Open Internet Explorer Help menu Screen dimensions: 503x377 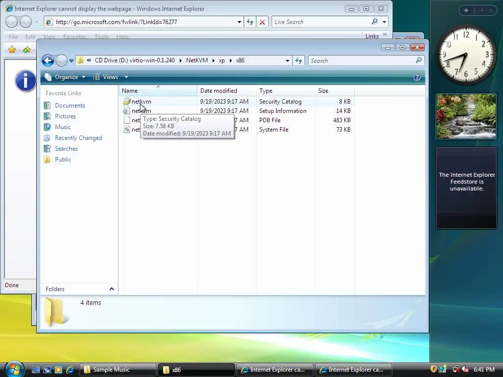122,36
